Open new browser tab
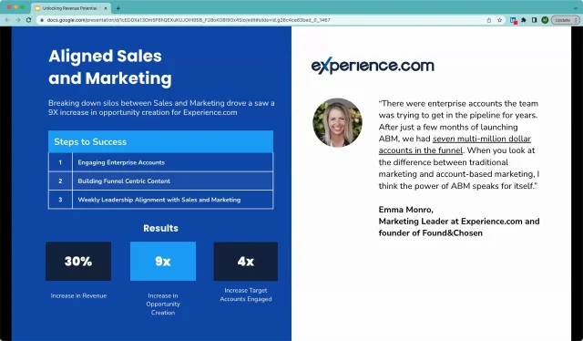This screenshot has width=583, height=341. point(118,8)
